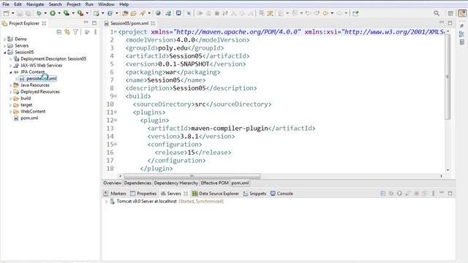Click the maven-compiler-plugin text in the editor
Viewport: 468px width, 263px height.
click(x=229, y=129)
